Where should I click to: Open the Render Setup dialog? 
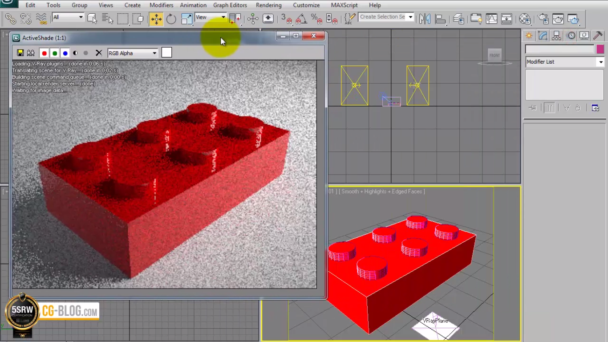click(x=543, y=19)
